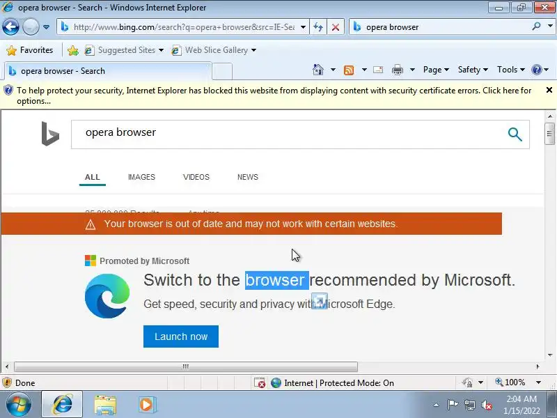Screen dimensions: 557x418
Task: Click Add to Favorites bar icon
Action: 73,50
